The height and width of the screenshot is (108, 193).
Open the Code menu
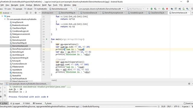(x=22, y=5)
